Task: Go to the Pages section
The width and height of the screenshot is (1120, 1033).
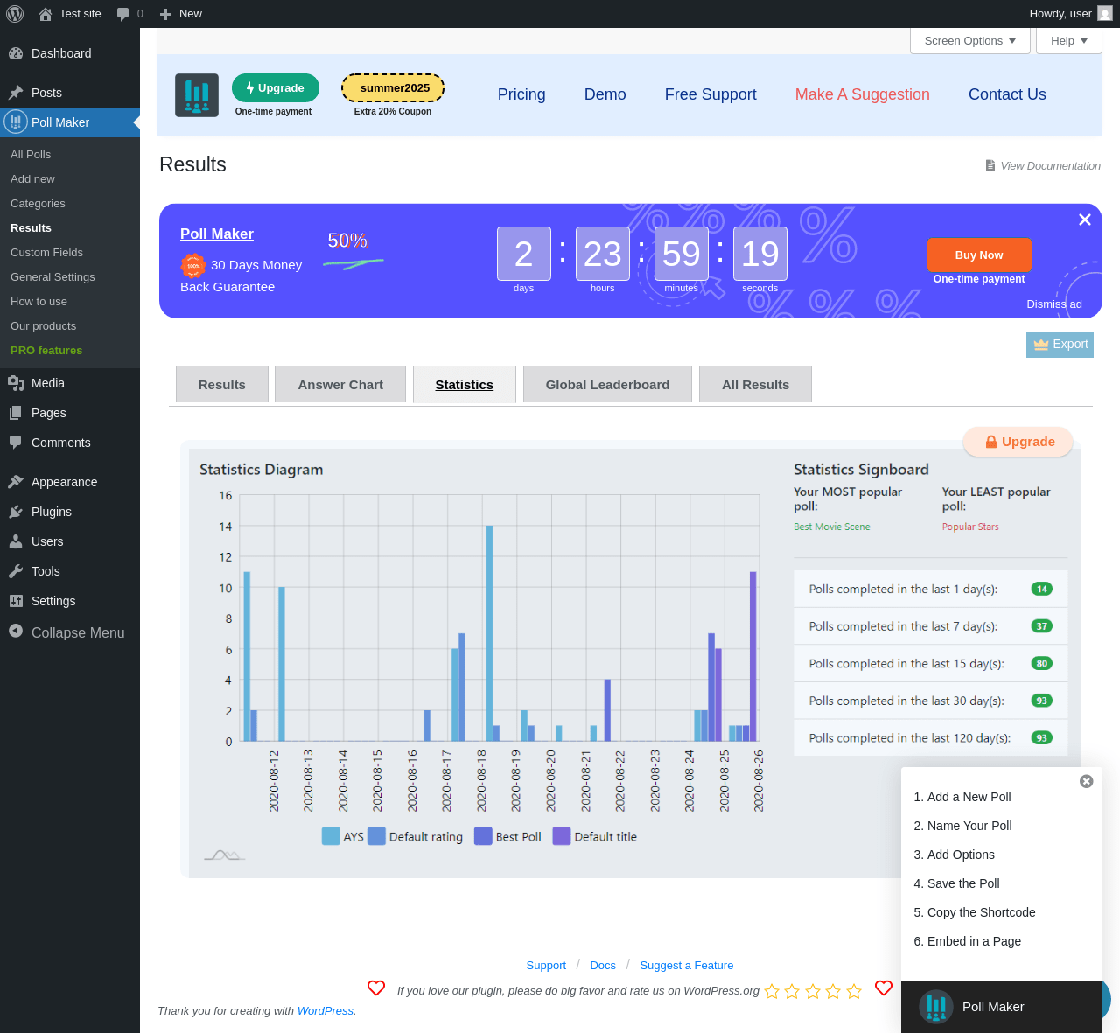Action: point(70,413)
